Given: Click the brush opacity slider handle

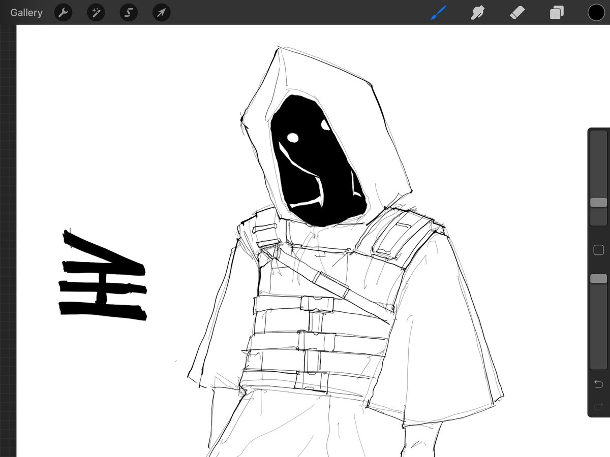Looking at the screenshot, I should (x=599, y=279).
